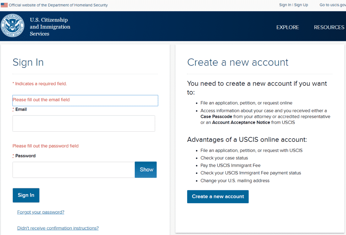The image size is (346, 235).
Task: Open 'Forgot your password?' link
Action: [x=41, y=212]
